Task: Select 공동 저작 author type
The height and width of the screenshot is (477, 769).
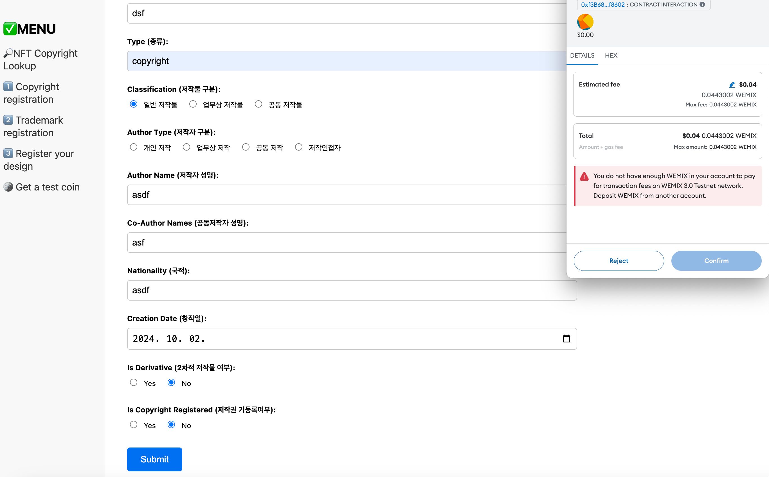Action: pyautogui.click(x=246, y=147)
